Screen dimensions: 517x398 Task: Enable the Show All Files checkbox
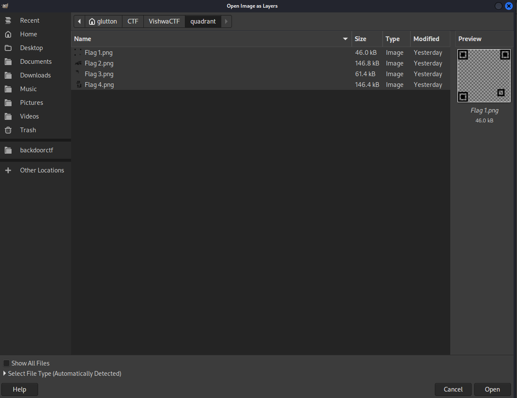[x=6, y=363]
